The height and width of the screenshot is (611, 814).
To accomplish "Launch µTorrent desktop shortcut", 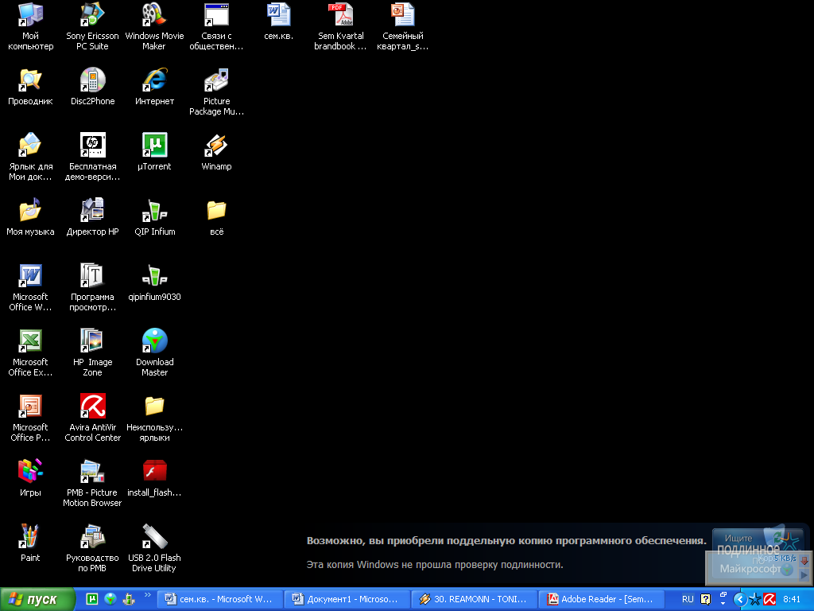I will pyautogui.click(x=154, y=153).
